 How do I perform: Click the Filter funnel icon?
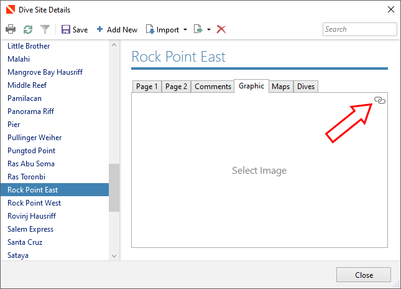tap(45, 29)
